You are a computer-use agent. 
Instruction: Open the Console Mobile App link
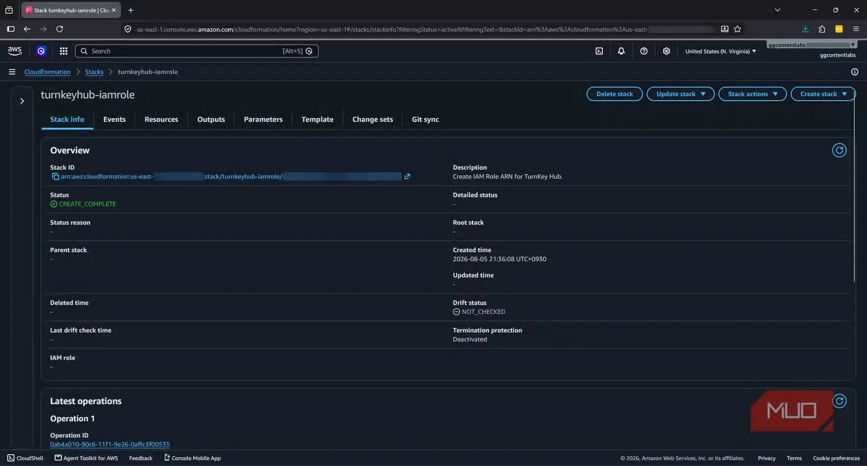[x=192, y=458]
